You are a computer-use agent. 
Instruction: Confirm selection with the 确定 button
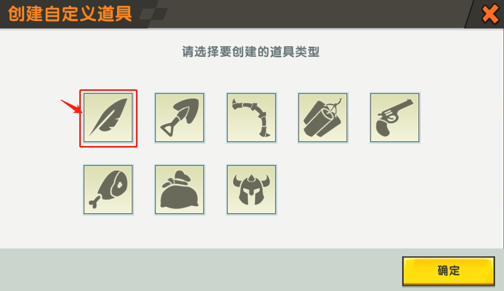448,271
